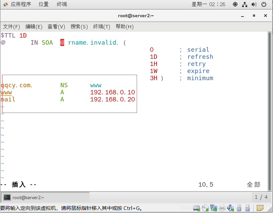Click the GNOME activities foot icon
The height and width of the screenshot is (213, 273).
[5, 4]
